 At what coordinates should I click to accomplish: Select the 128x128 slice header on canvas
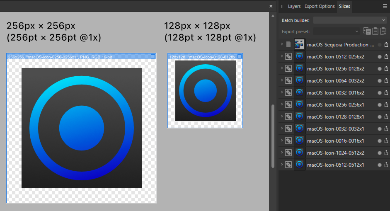(205, 57)
